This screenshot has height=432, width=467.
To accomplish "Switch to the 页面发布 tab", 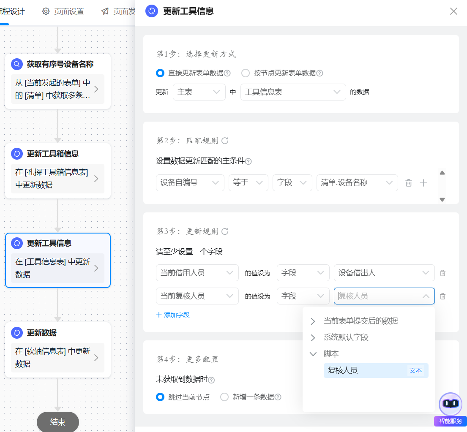I will [x=118, y=11].
